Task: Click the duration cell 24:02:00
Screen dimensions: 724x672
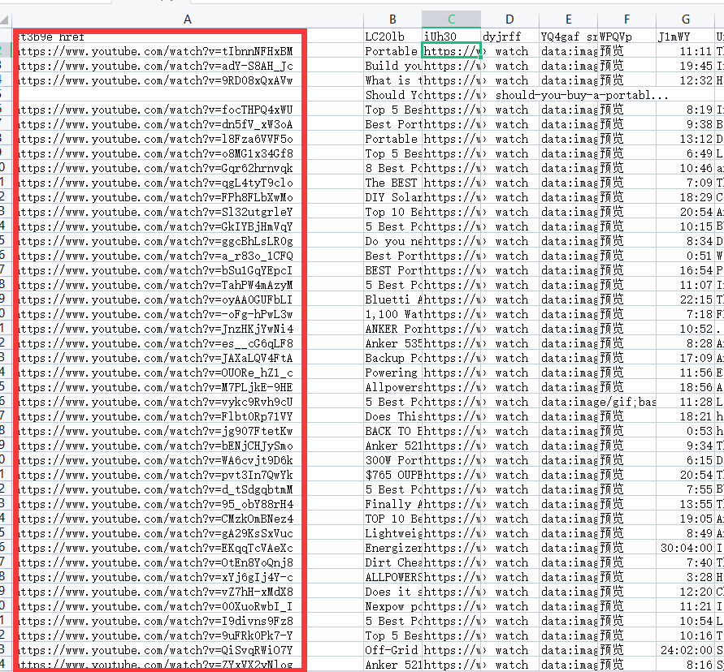Action: click(x=685, y=650)
